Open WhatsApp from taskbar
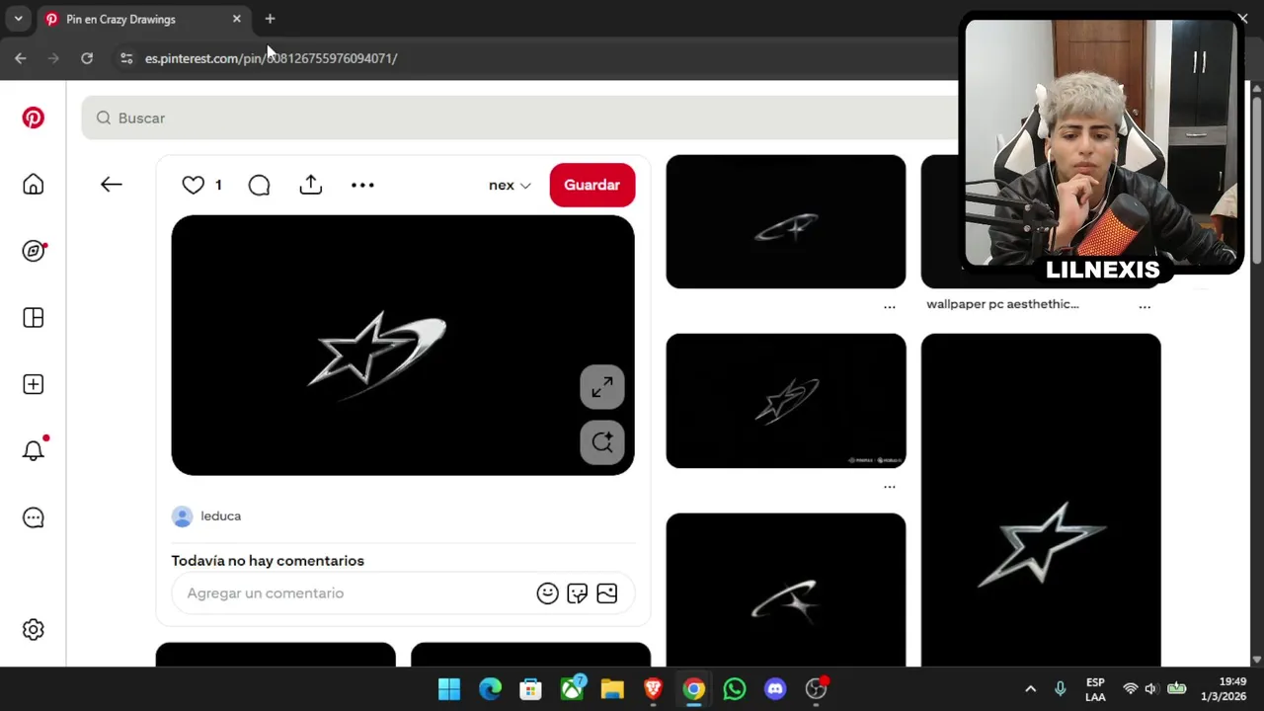 (x=735, y=689)
